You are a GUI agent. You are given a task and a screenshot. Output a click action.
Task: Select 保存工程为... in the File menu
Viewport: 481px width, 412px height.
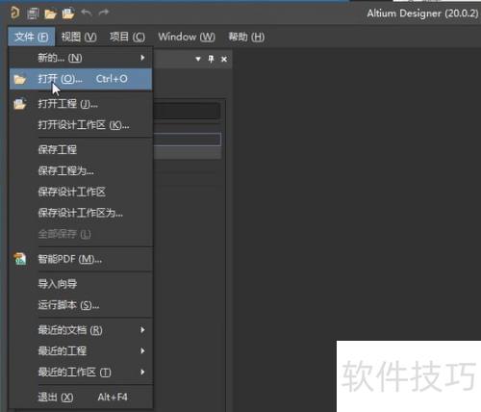(81, 170)
